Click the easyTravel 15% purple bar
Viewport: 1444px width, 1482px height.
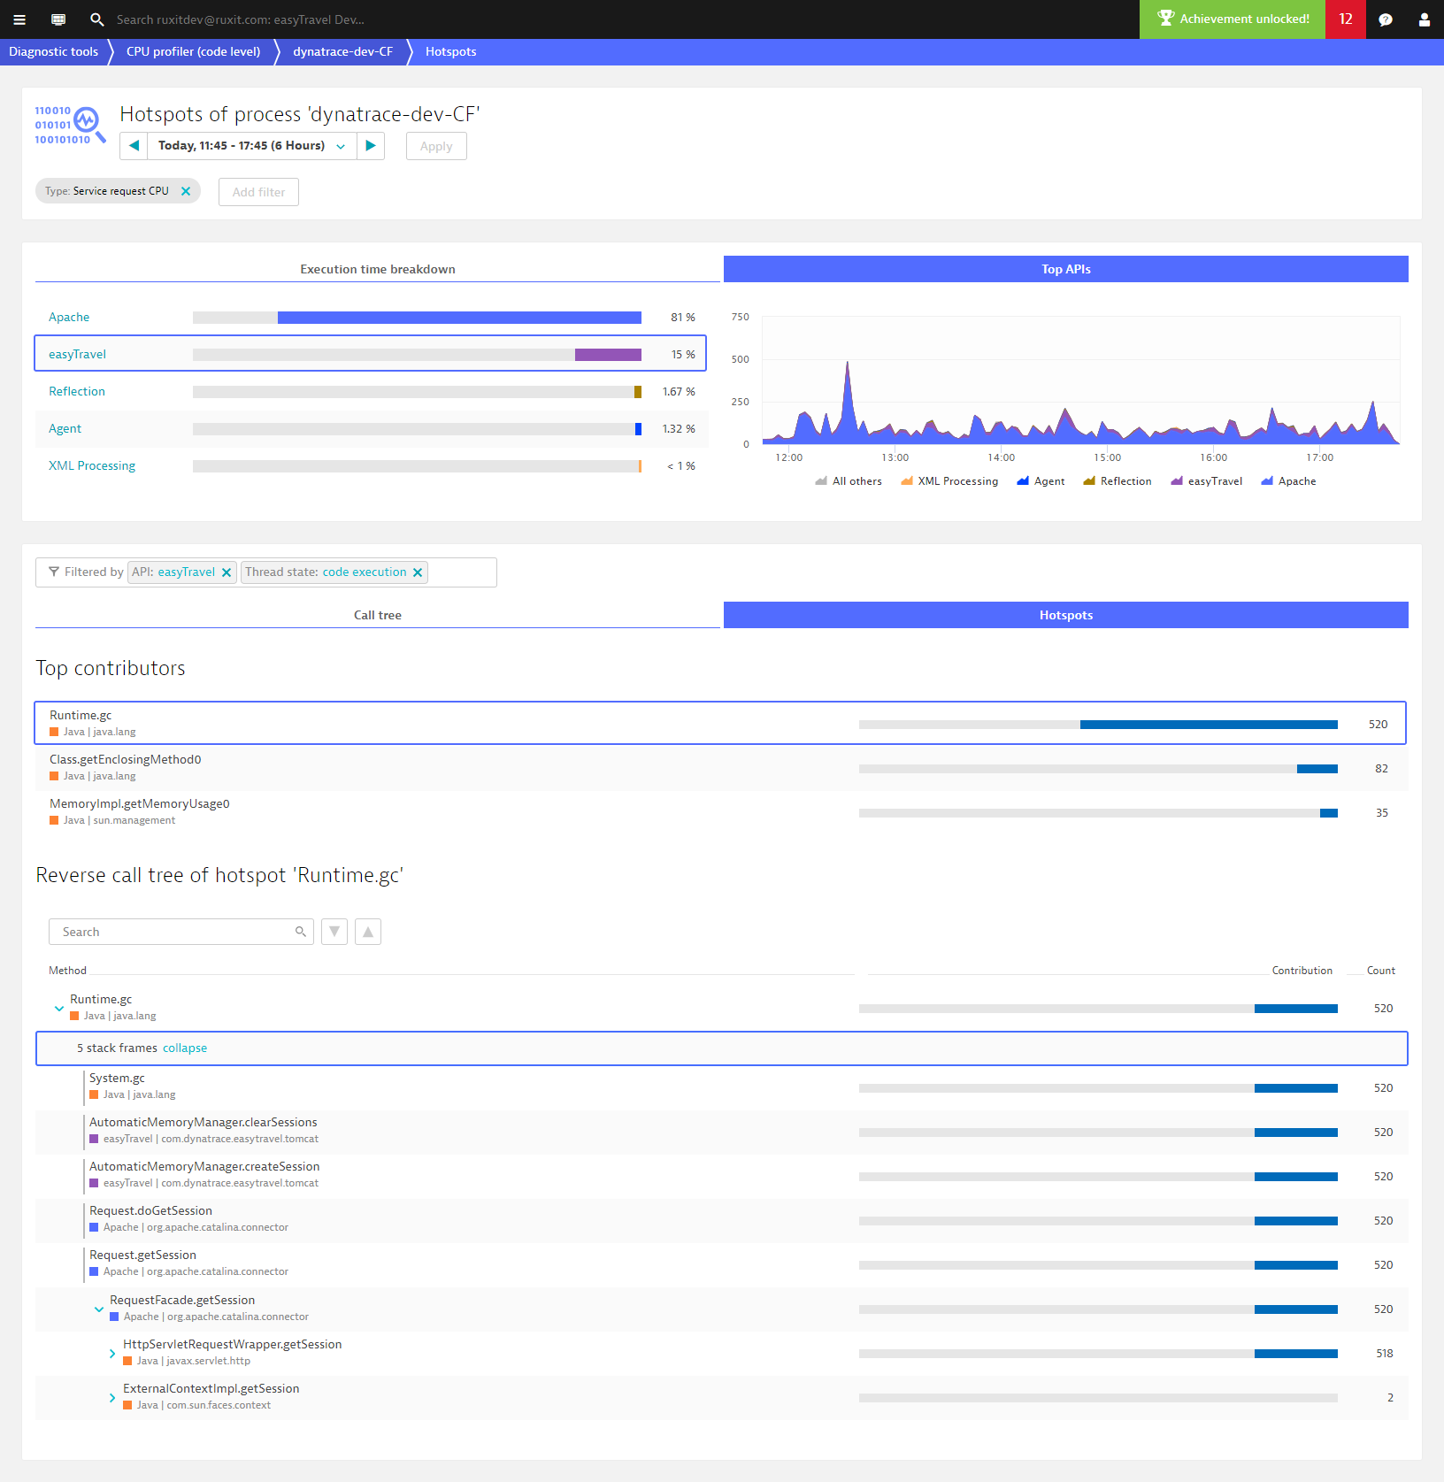tap(608, 355)
